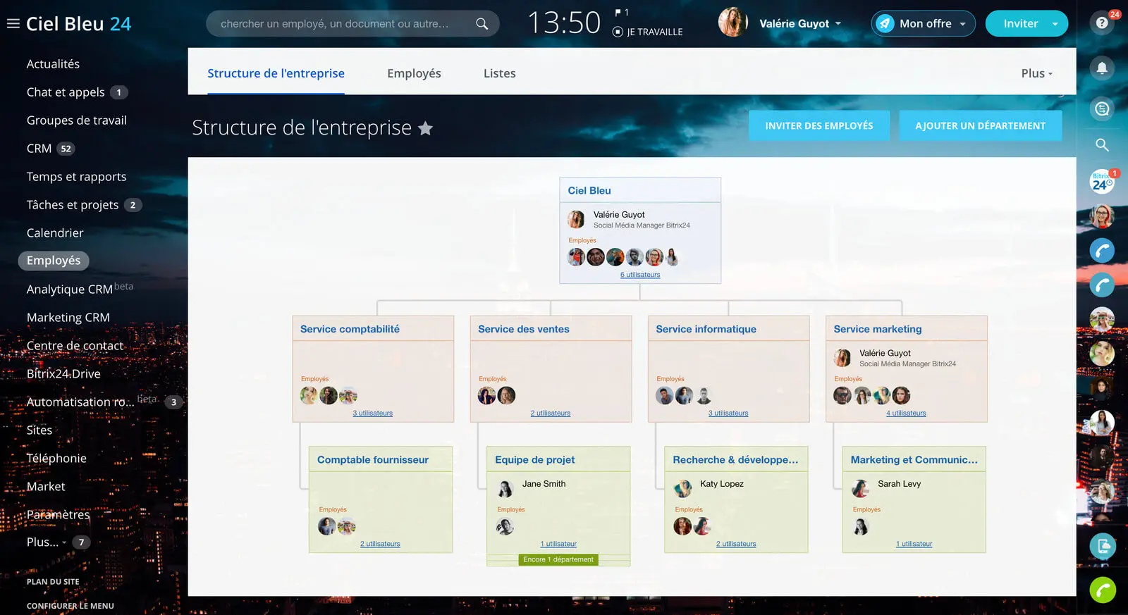Open the help question mark icon
The width and height of the screenshot is (1128, 615).
tap(1102, 23)
